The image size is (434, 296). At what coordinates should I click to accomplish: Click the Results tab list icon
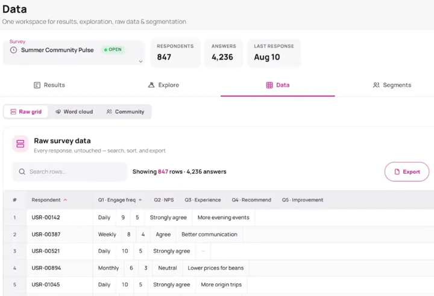pos(37,85)
